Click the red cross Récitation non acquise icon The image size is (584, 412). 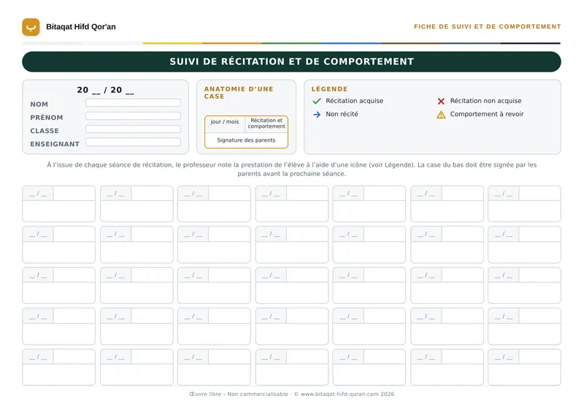click(441, 101)
